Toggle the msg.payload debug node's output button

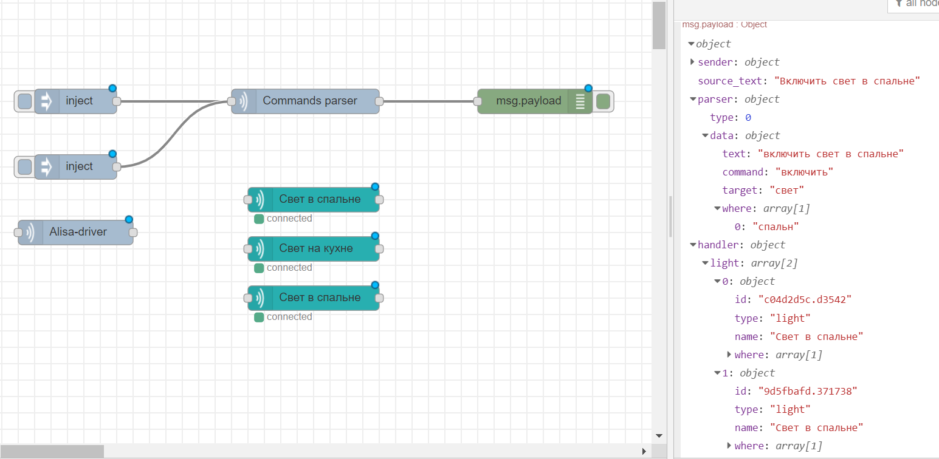point(603,101)
